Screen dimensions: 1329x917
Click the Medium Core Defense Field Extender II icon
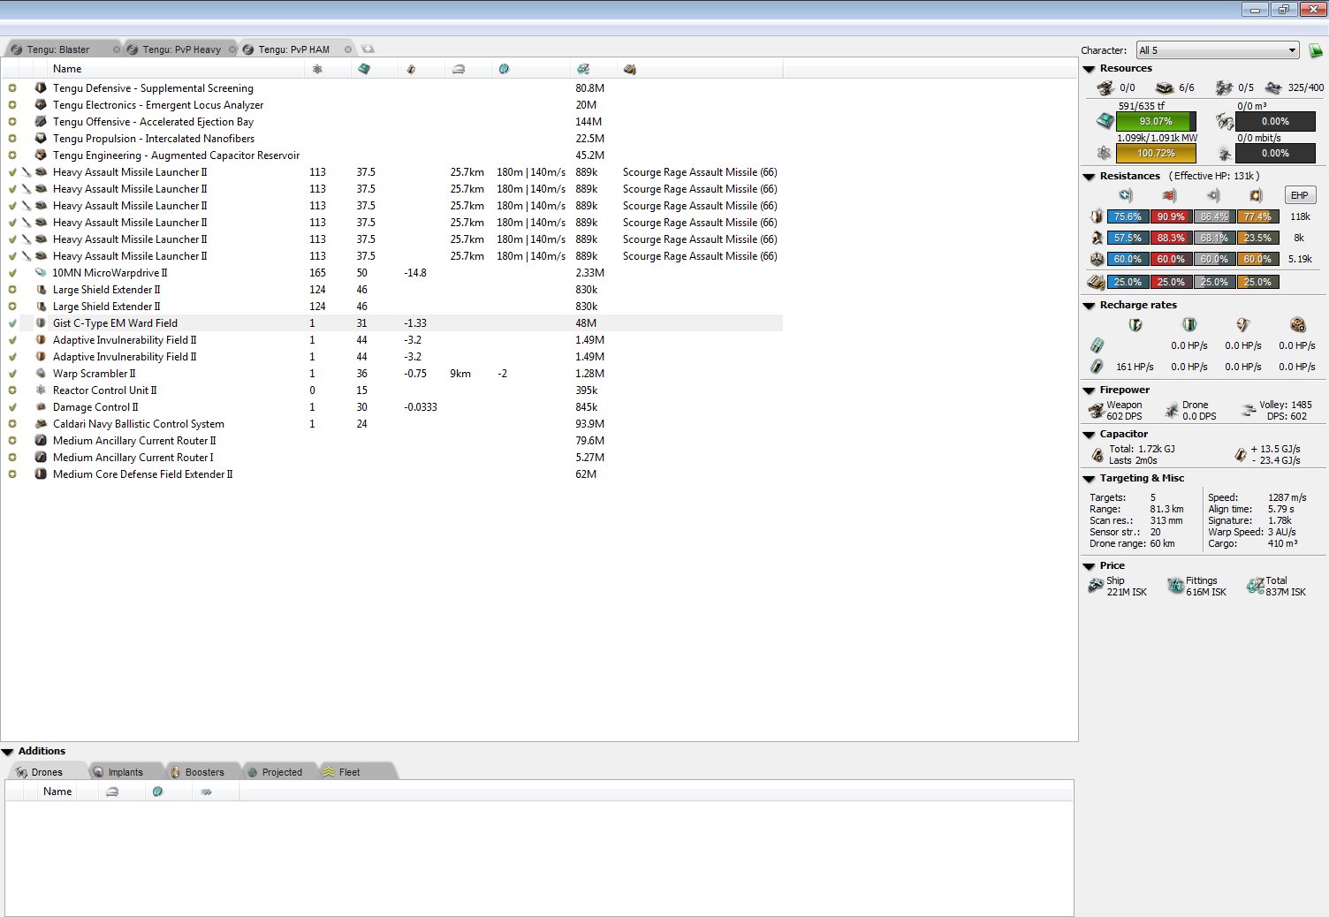click(x=41, y=474)
